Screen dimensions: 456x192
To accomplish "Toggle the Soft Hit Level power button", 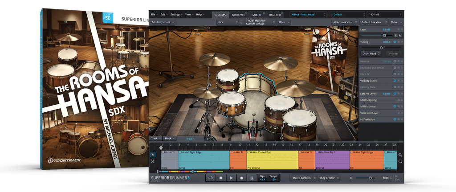I will coord(395,94).
